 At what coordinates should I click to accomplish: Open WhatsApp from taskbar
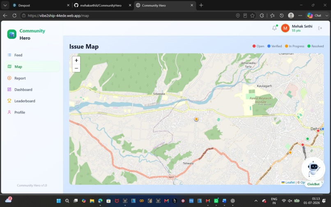pyautogui.click(x=216, y=201)
